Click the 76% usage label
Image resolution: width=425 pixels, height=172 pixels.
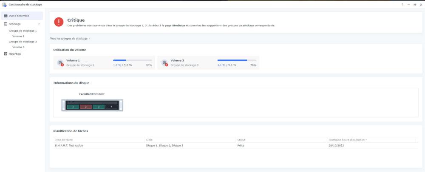click(x=253, y=65)
